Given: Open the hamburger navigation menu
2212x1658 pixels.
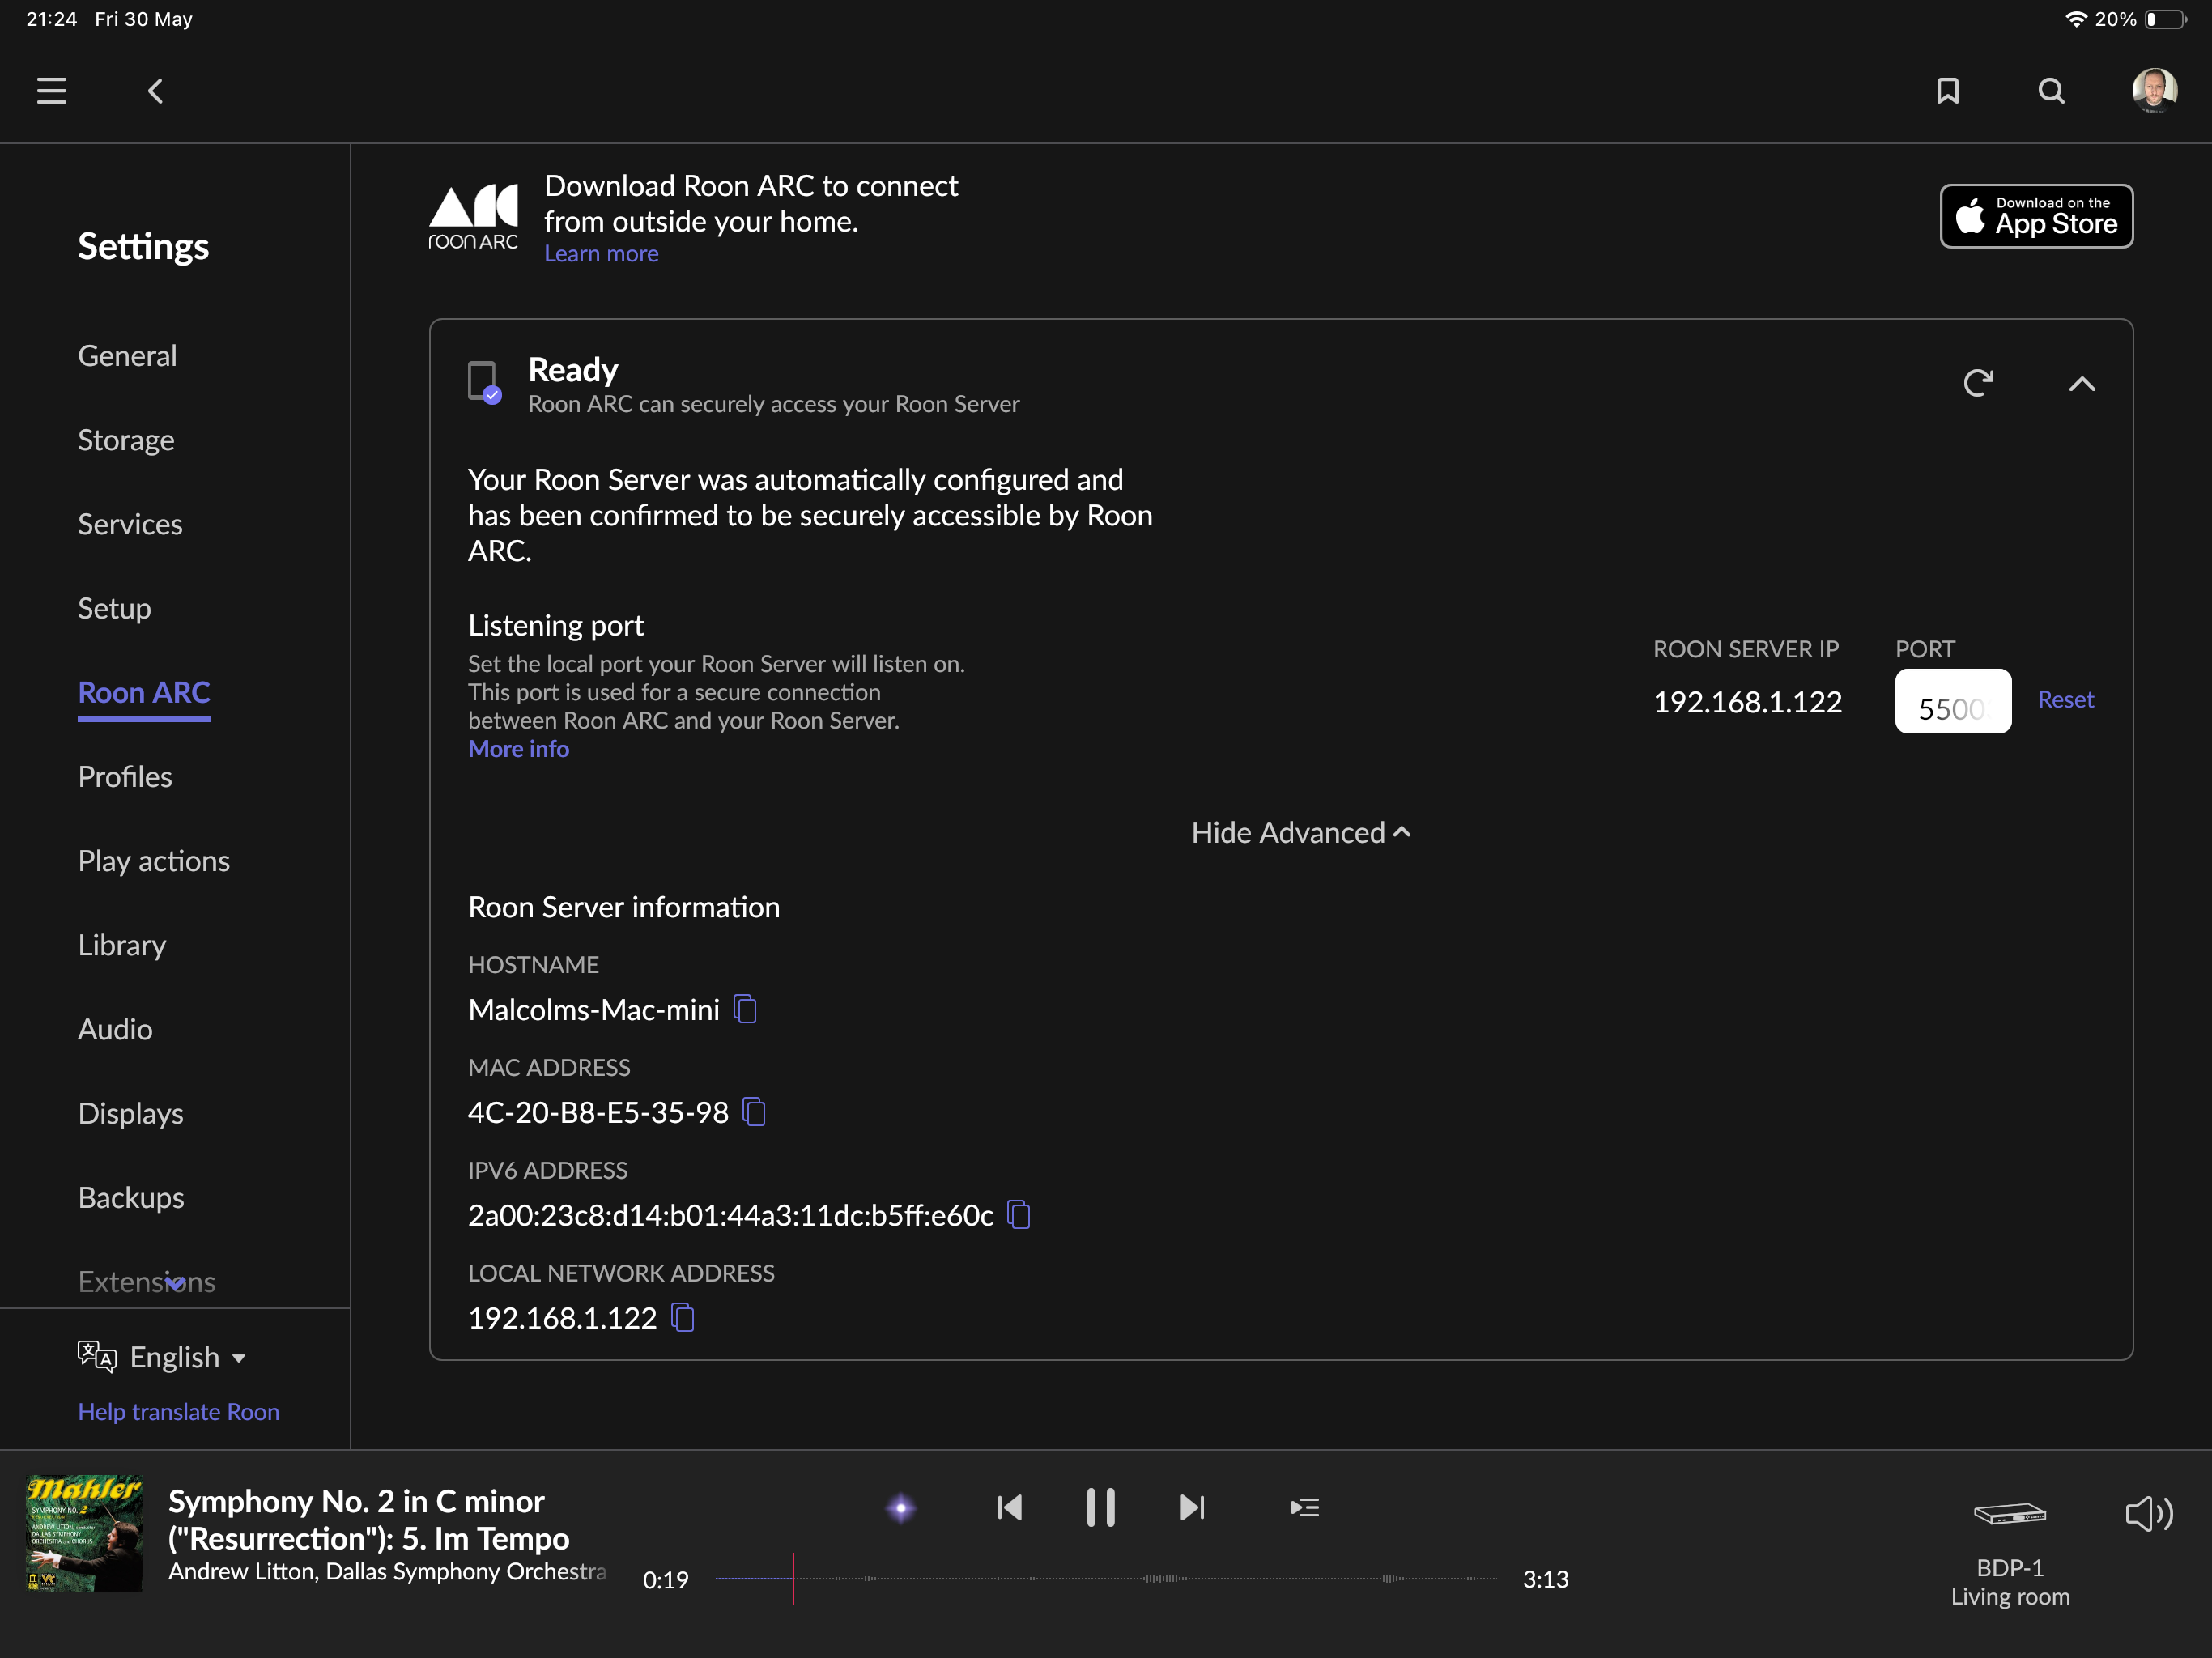Looking at the screenshot, I should click(52, 91).
